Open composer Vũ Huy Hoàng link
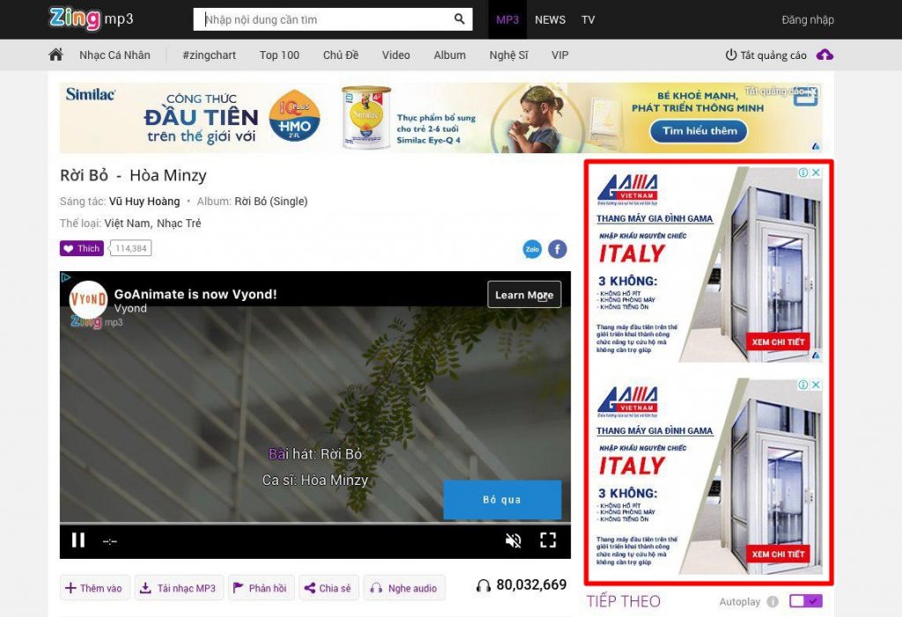This screenshot has width=902, height=617. click(x=144, y=202)
